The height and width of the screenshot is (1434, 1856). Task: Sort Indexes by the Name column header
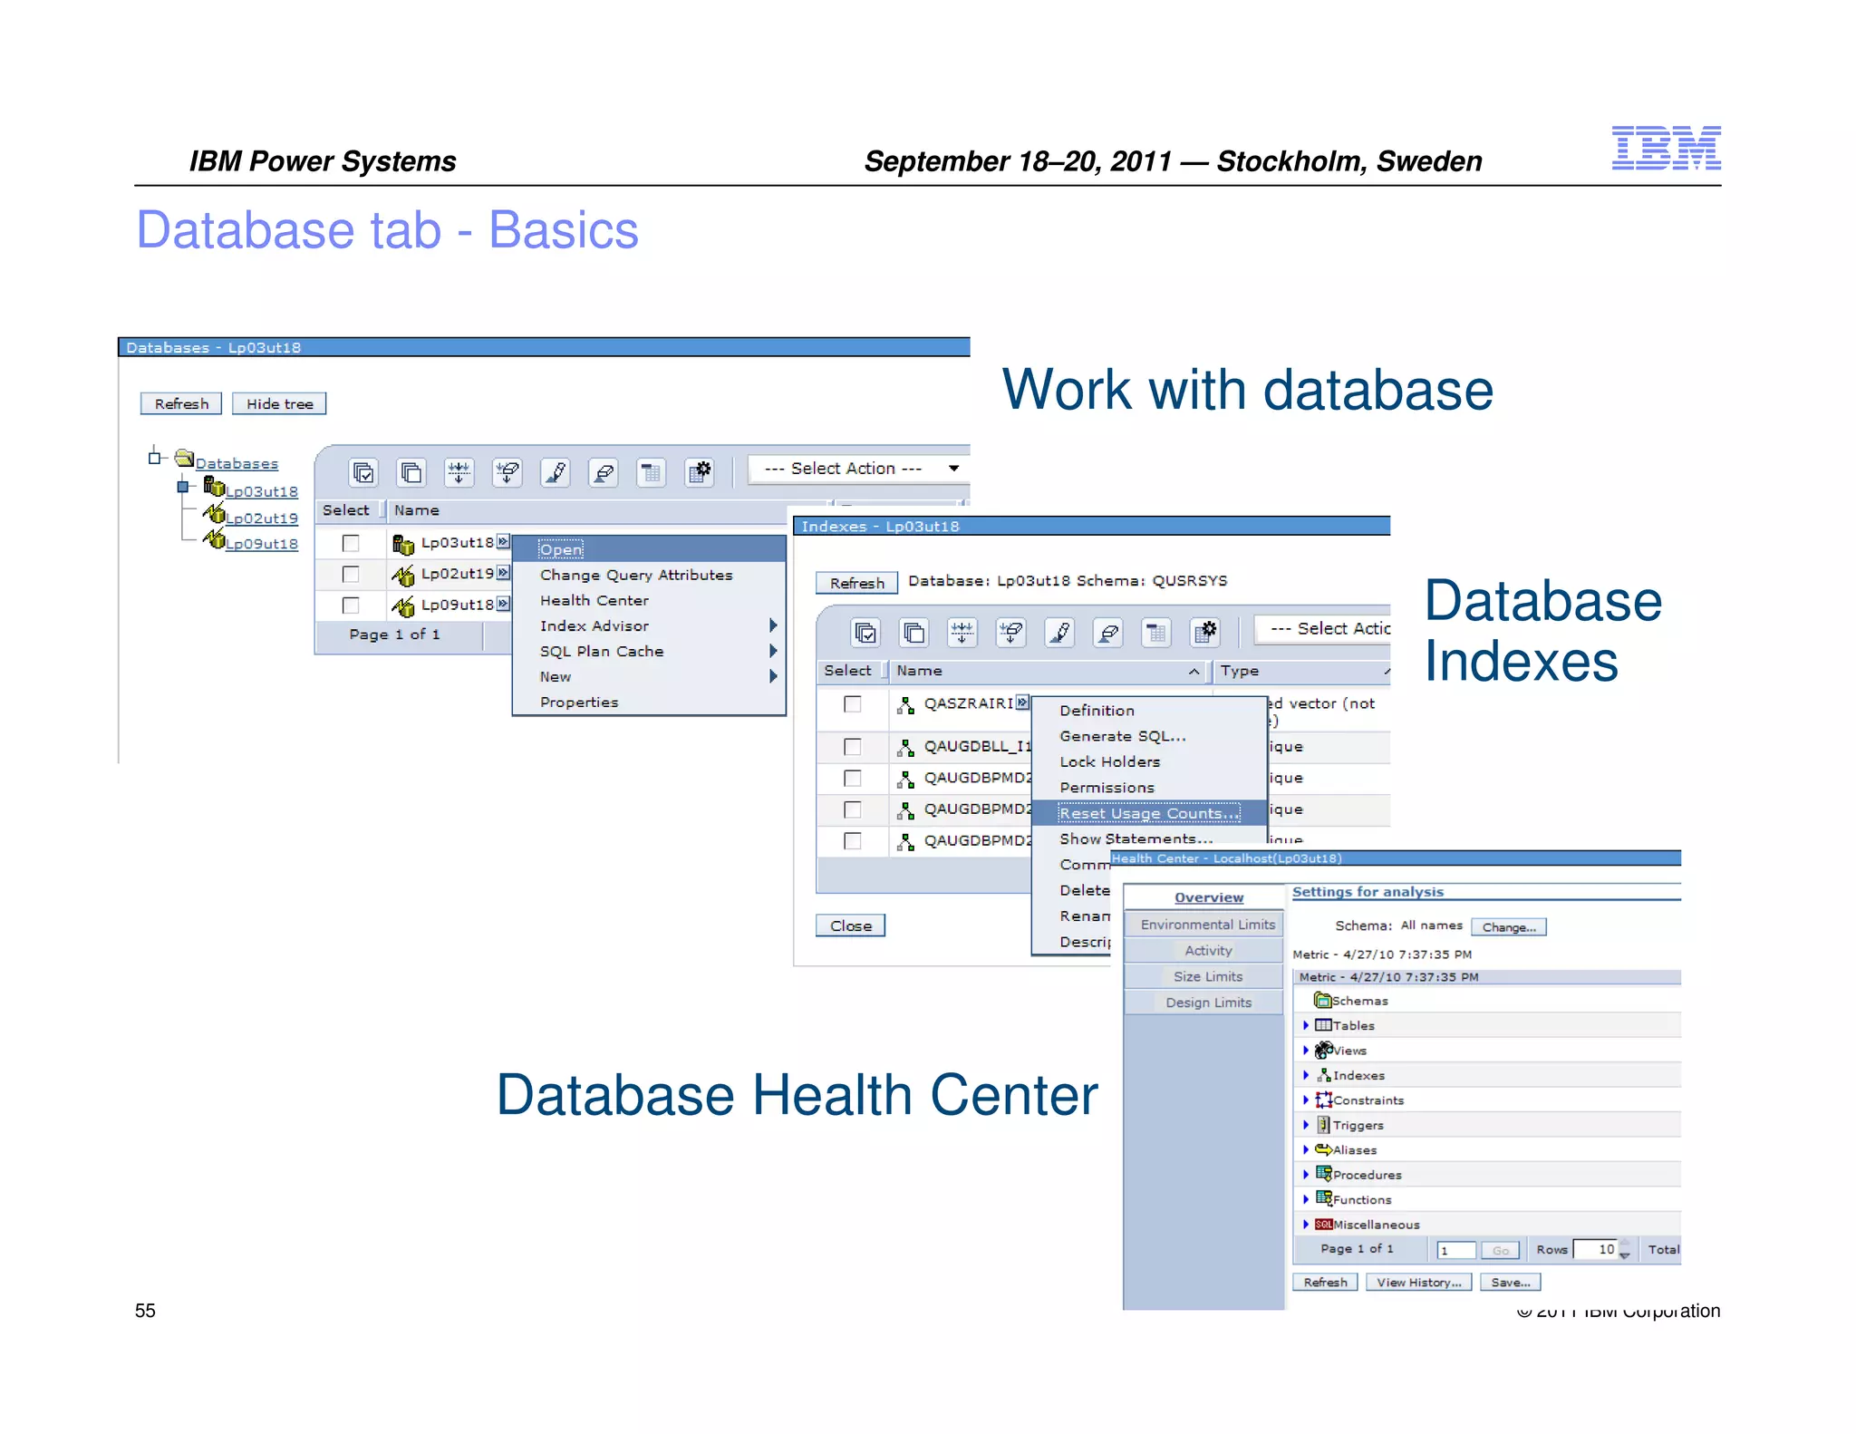pyautogui.click(x=1049, y=671)
